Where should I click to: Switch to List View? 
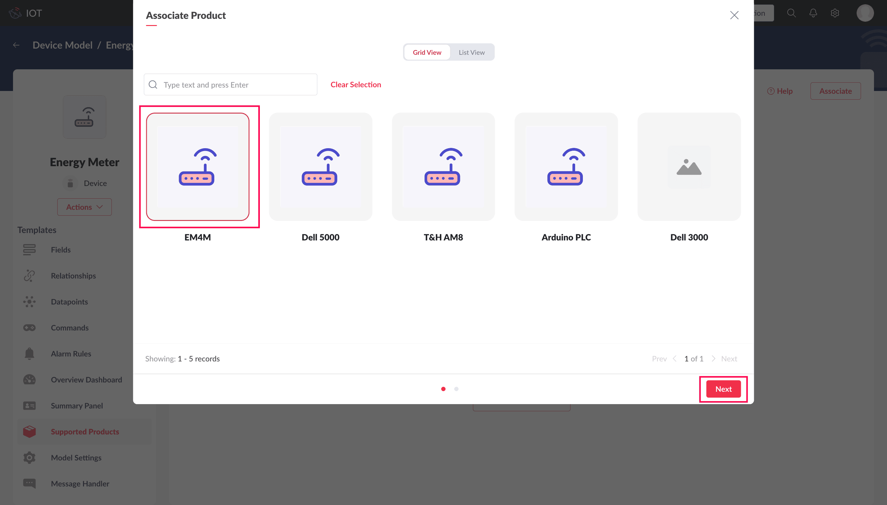[x=471, y=52]
